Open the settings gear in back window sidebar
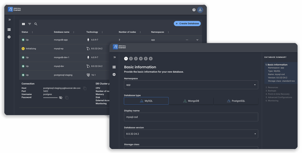Image resolution: width=302 pixels, height=153 pixels. click(x=9, y=37)
